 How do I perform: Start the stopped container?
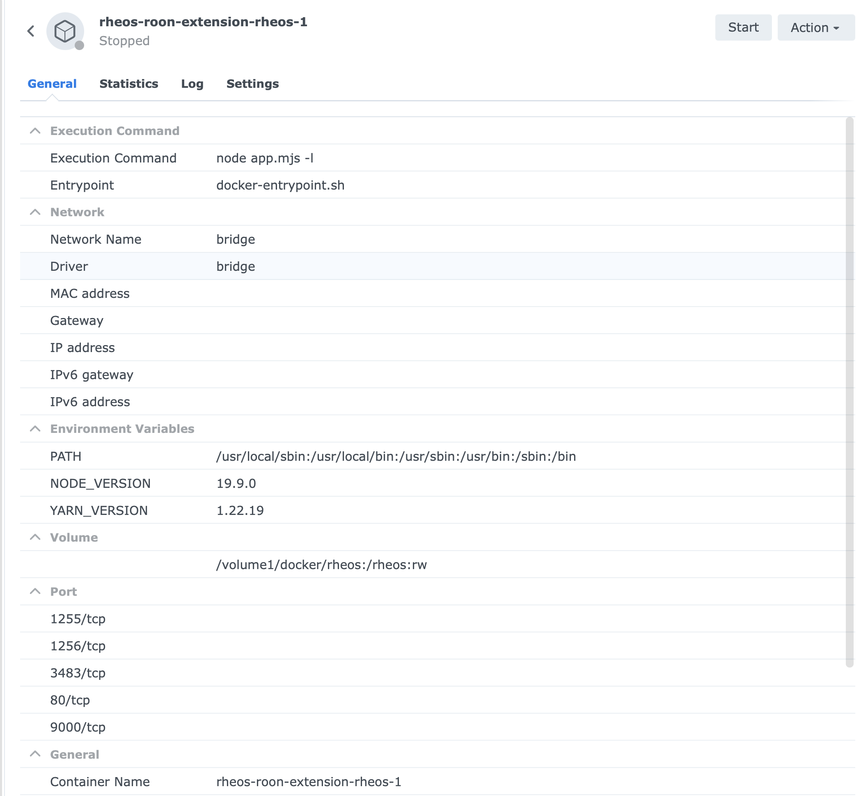[743, 27]
